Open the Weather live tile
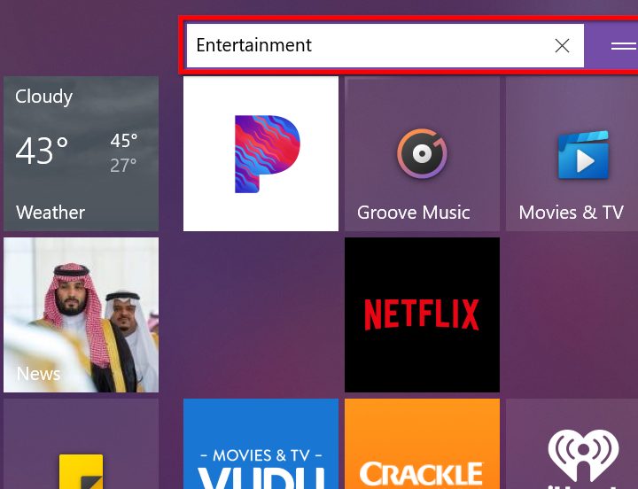 point(81,154)
